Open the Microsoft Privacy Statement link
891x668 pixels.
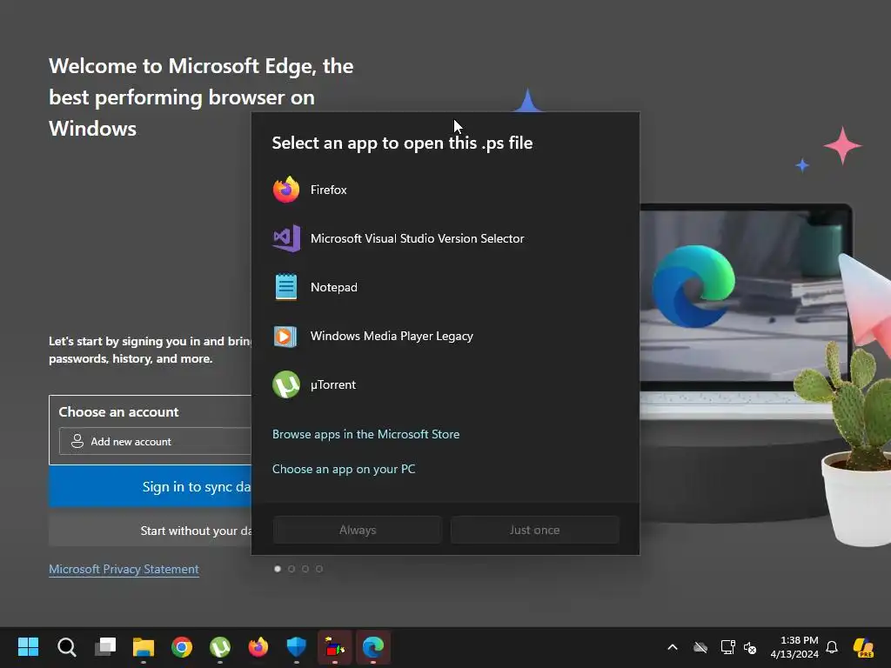[x=124, y=569]
